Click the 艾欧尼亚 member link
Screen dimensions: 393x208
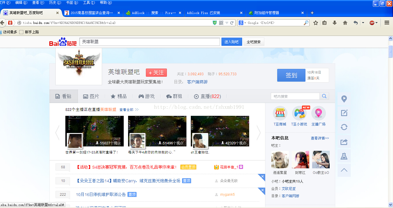[x=289, y=189]
